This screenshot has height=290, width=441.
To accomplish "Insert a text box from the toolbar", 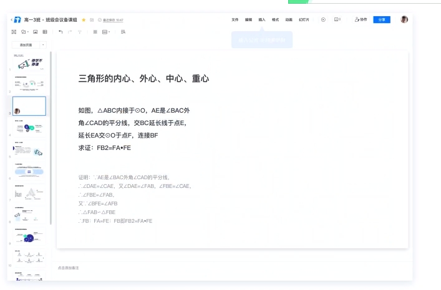I will (x=14, y=32).
